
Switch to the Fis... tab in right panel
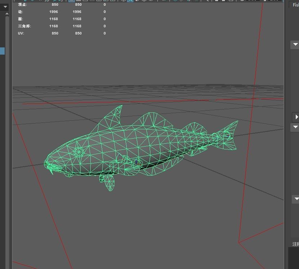(295, 5)
